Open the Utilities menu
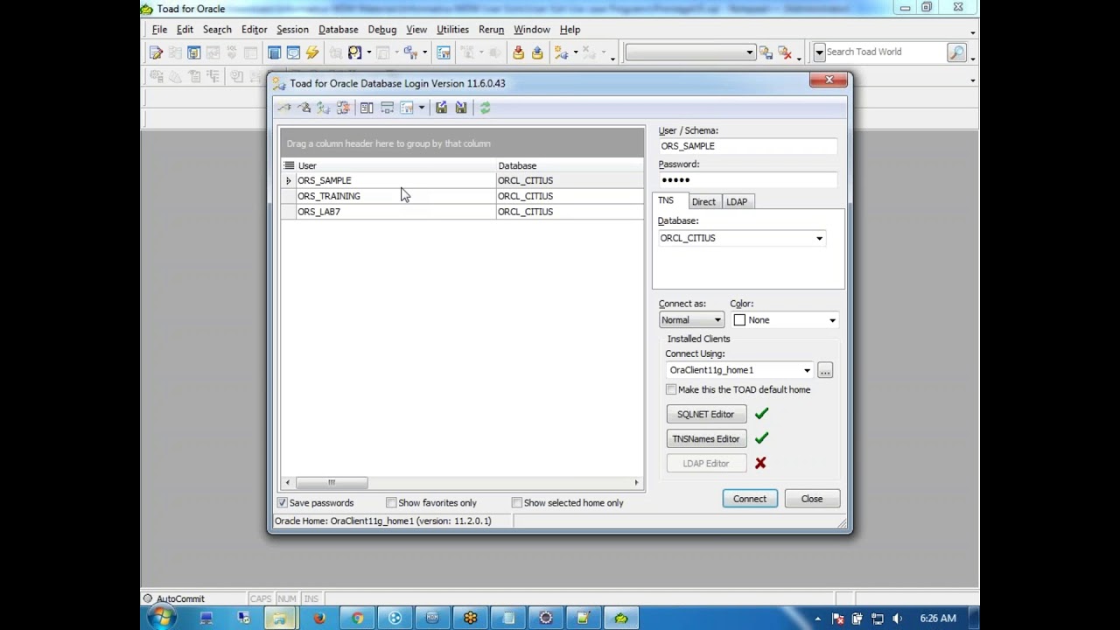The image size is (1120, 630). 452,29
